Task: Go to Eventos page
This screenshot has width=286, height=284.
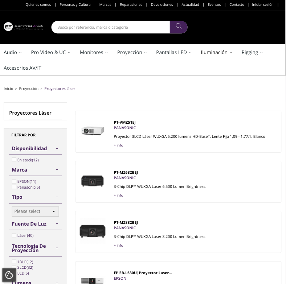Action: click(214, 5)
